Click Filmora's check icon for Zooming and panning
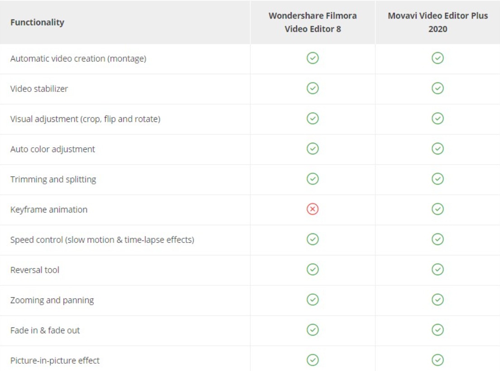 (x=312, y=300)
